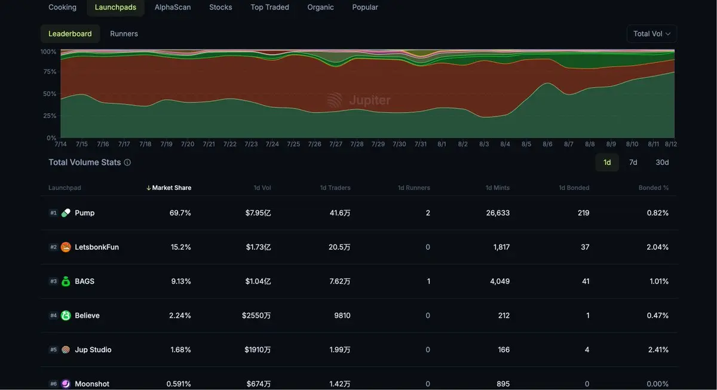Open the Jup Studio launchpad name
717x390 pixels.
click(93, 350)
